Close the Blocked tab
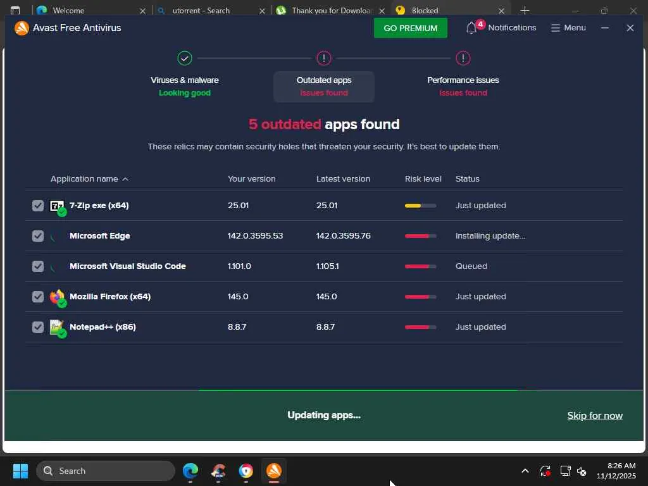 (501, 11)
